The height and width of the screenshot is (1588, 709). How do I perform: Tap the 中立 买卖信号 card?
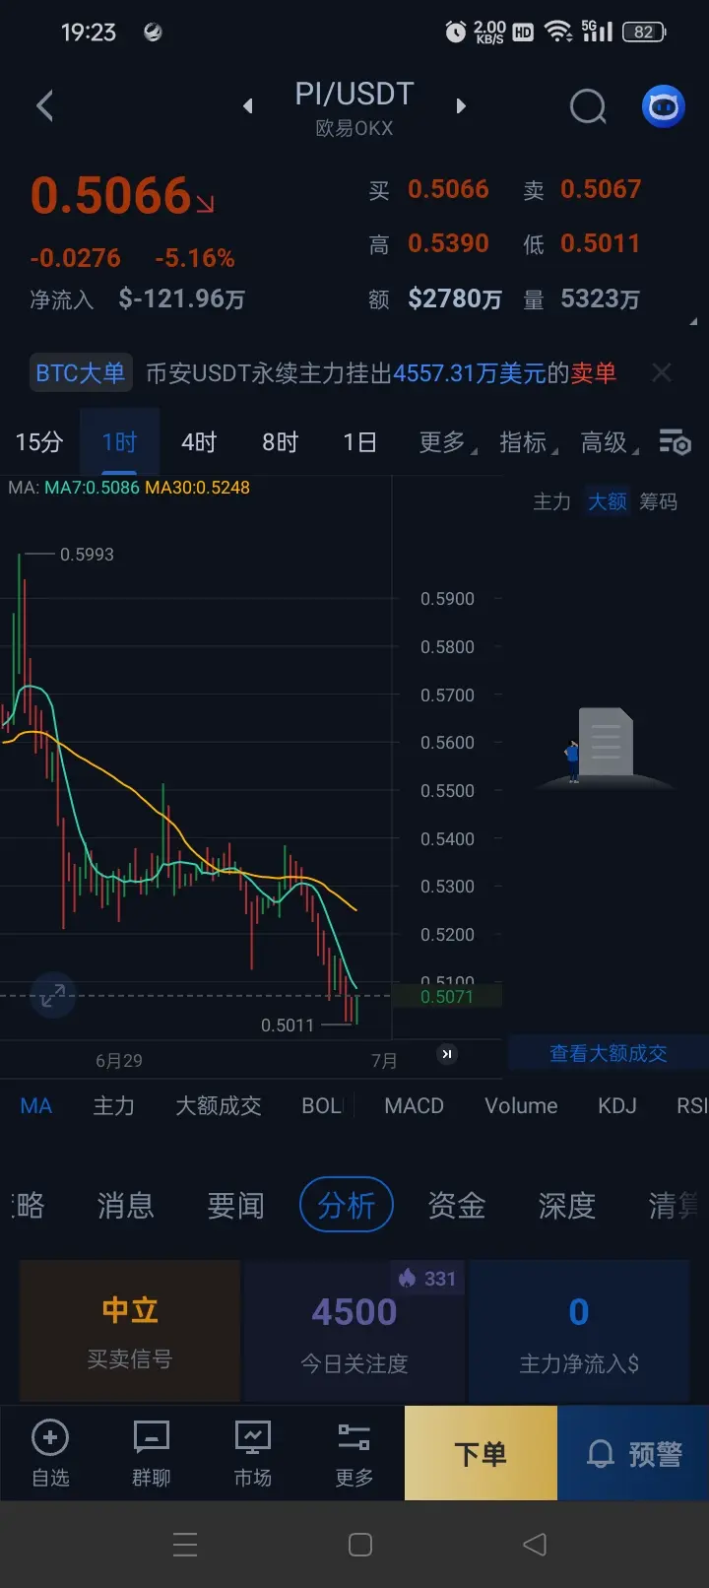pos(130,1330)
